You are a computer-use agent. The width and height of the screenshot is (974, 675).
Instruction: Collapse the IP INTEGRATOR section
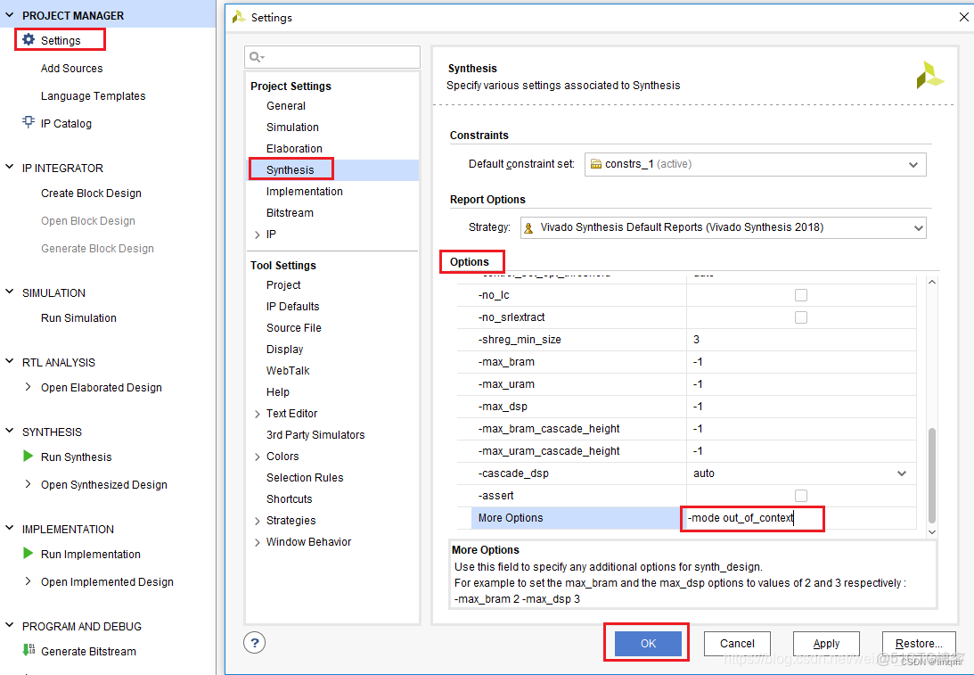pos(9,167)
